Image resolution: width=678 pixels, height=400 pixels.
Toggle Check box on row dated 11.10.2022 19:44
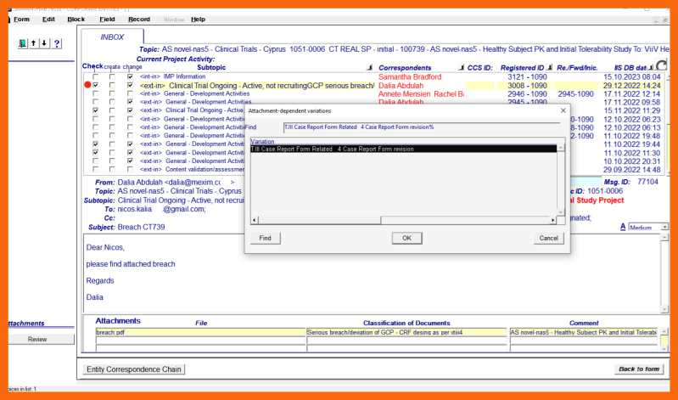point(96,144)
